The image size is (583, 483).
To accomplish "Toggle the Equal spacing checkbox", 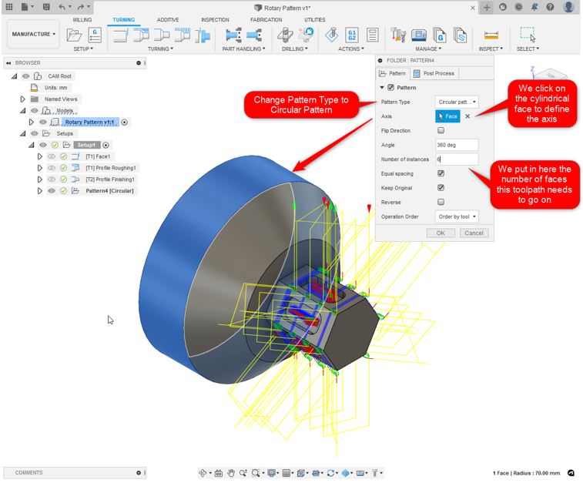I will pyautogui.click(x=441, y=173).
